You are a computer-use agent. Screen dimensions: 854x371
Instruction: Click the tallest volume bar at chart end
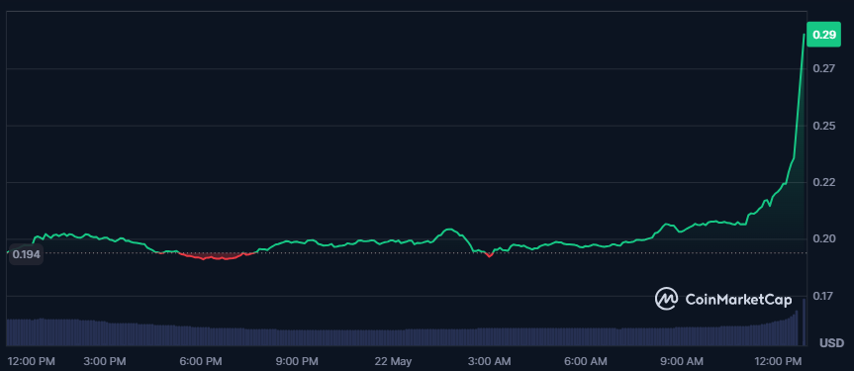click(804, 322)
